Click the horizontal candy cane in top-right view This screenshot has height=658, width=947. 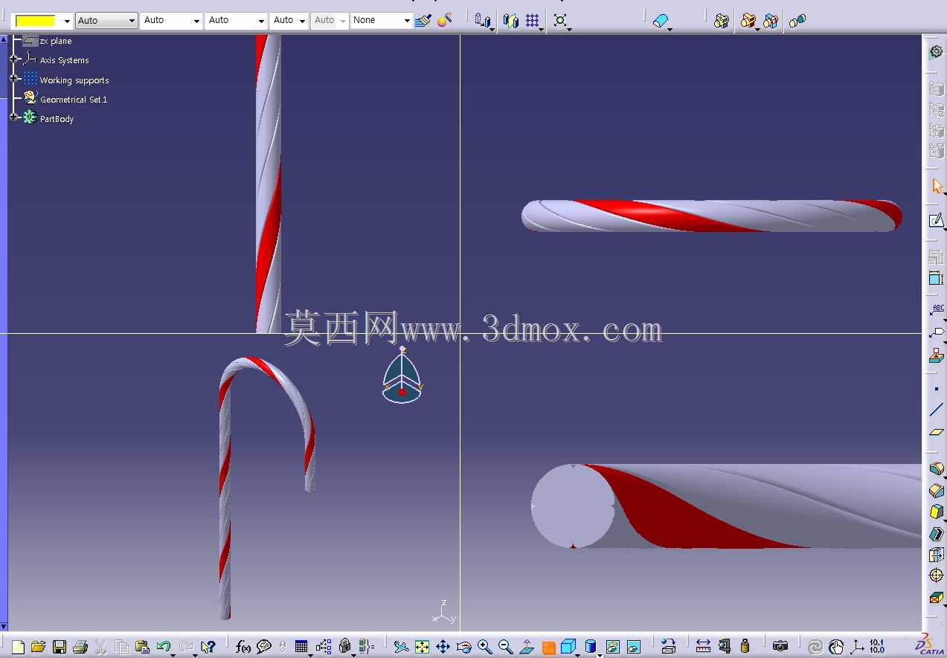tap(712, 216)
